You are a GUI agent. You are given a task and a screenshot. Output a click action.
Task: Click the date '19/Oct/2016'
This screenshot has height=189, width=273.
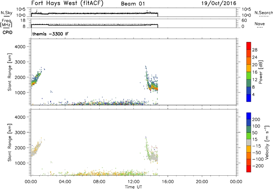[x=219, y=3]
